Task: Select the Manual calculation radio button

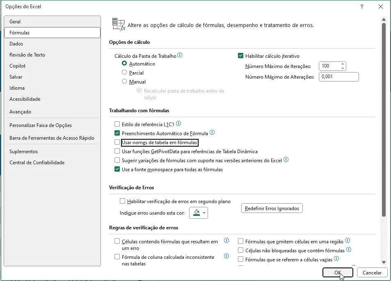Action: pos(124,82)
